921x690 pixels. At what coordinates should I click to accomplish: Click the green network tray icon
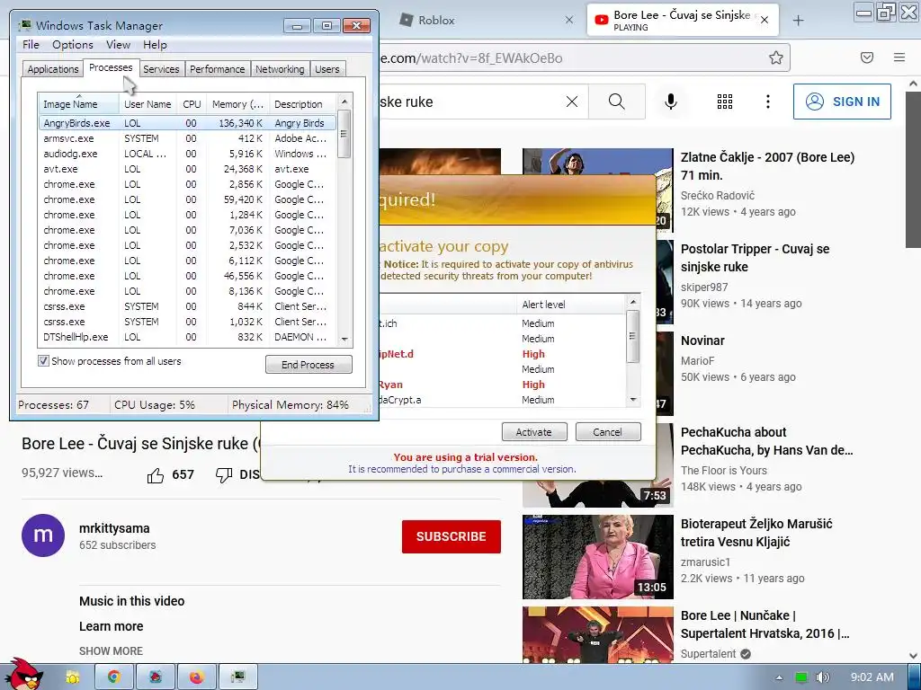pyautogui.click(x=801, y=677)
